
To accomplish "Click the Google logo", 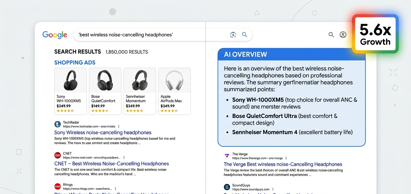I will tap(55, 35).
